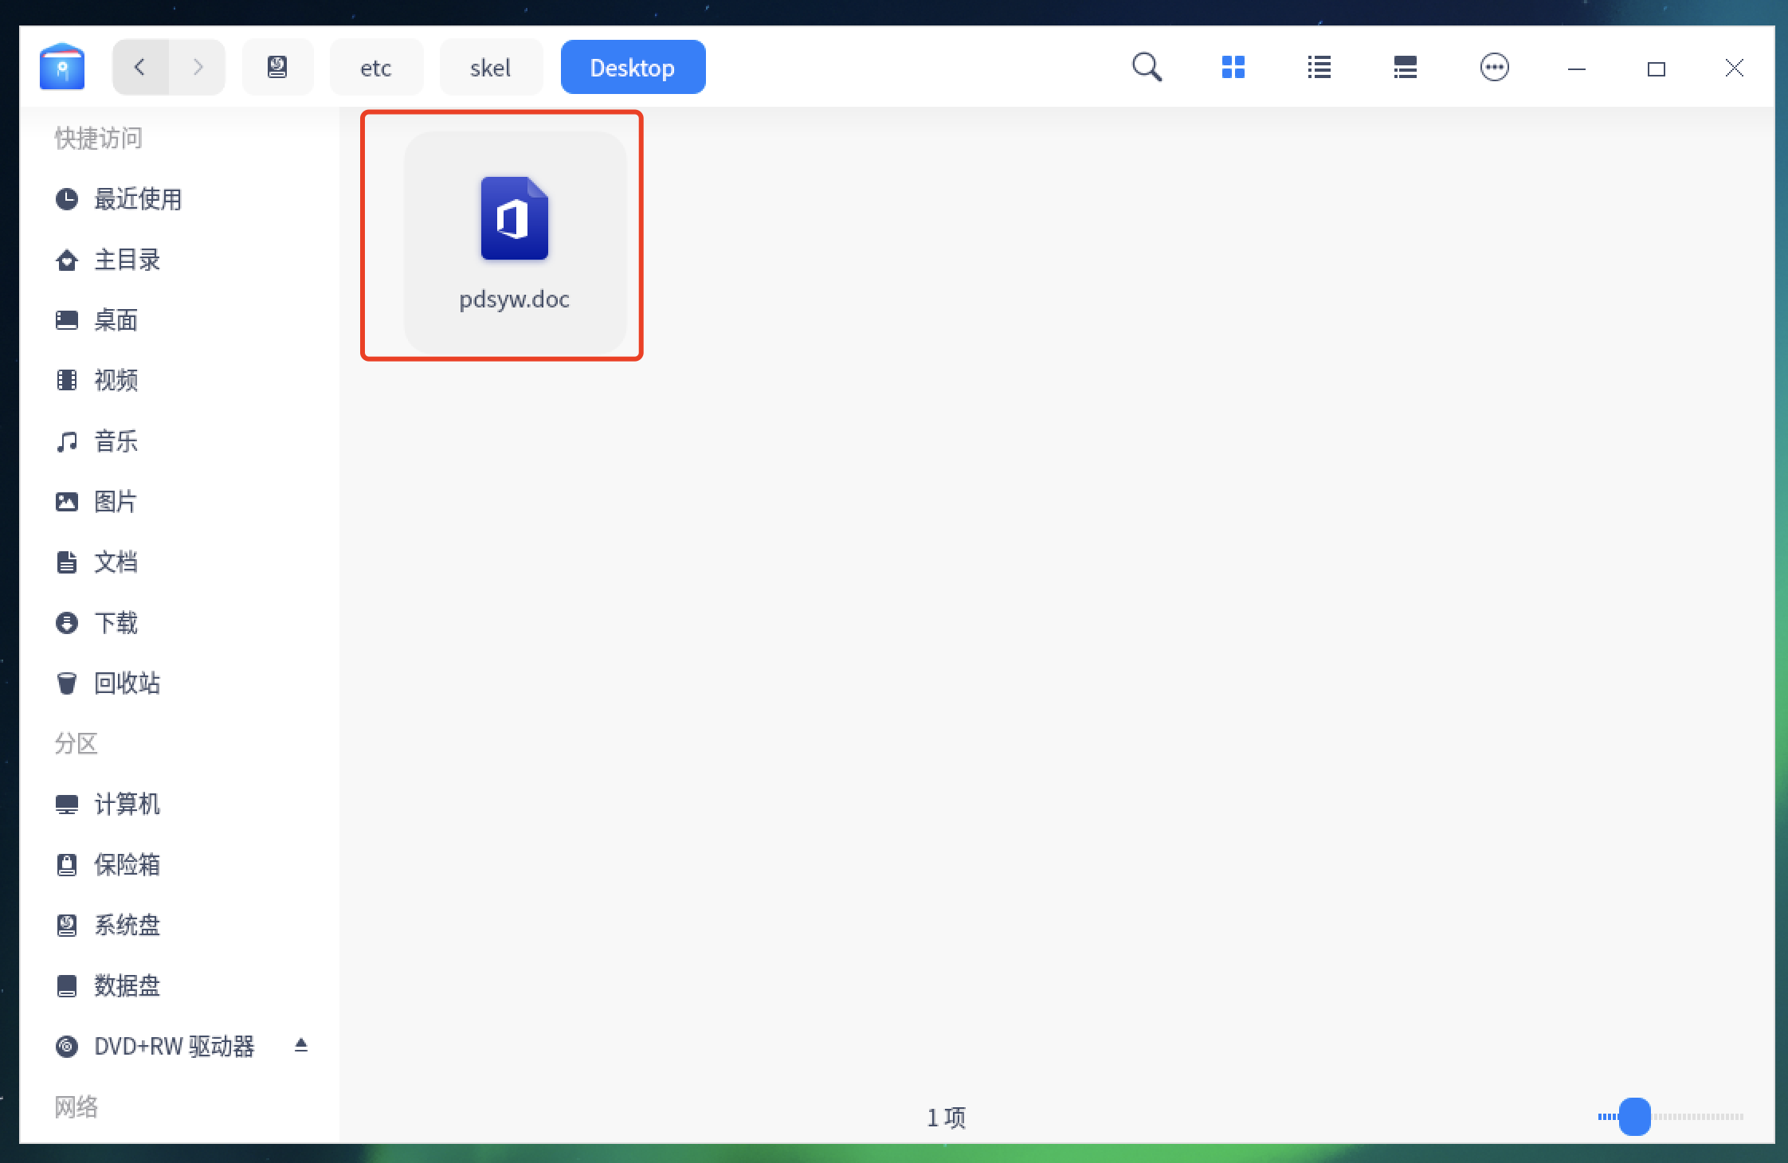1788x1163 pixels.
Task: Click the 网络 section header
Action: coord(76,1107)
